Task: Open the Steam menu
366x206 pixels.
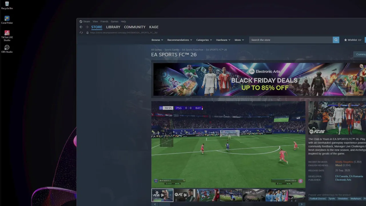Action: pyautogui.click(x=87, y=21)
